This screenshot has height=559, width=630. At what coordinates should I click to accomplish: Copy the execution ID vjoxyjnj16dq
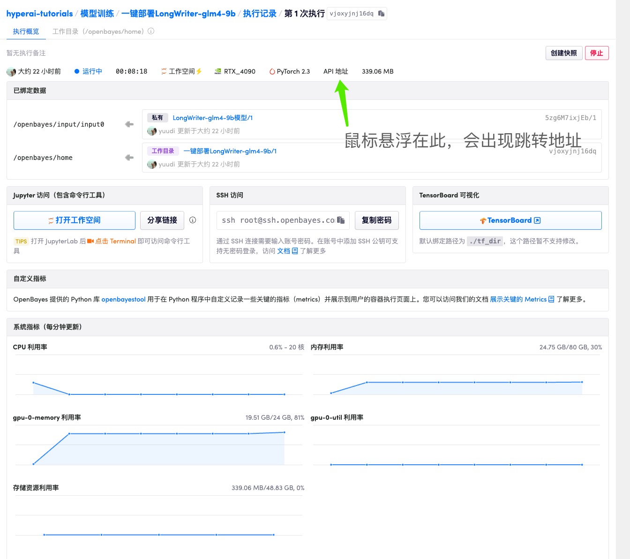(381, 14)
